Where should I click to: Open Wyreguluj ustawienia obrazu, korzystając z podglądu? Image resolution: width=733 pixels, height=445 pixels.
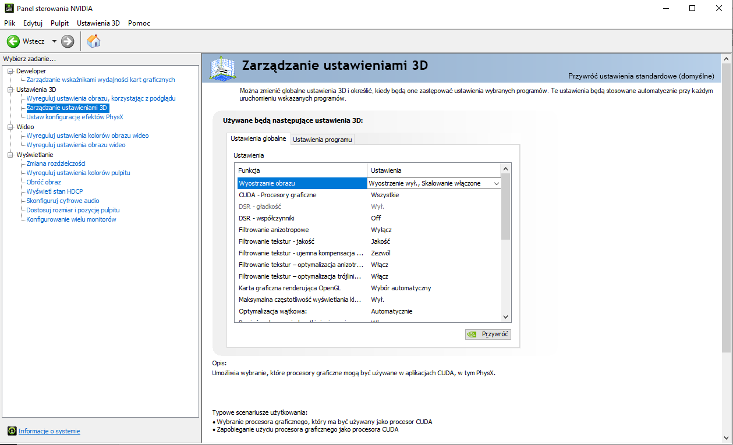point(101,98)
